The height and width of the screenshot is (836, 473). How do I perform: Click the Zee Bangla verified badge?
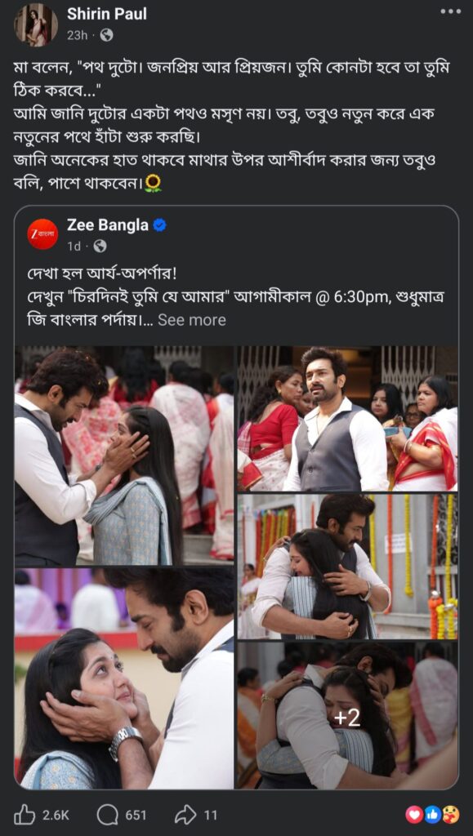click(x=159, y=225)
